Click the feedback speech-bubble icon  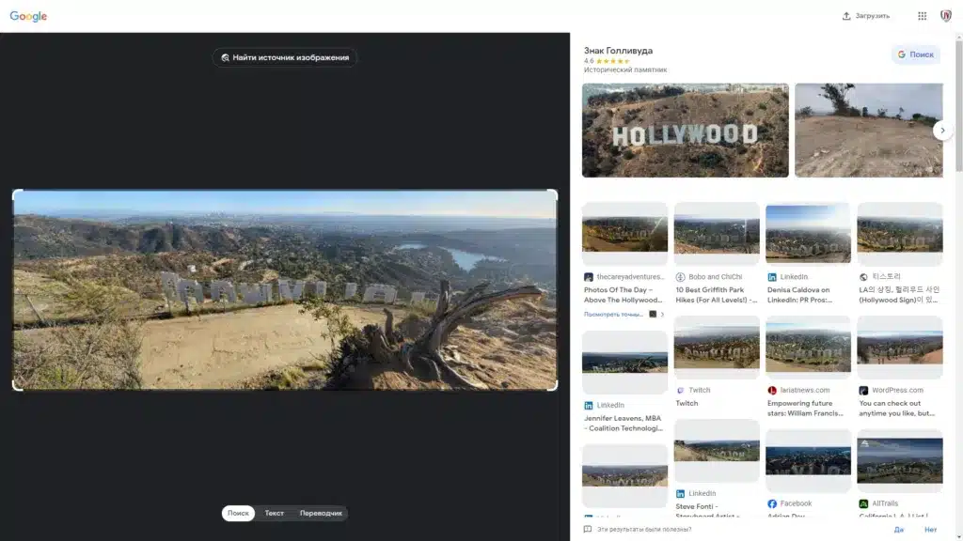(588, 530)
